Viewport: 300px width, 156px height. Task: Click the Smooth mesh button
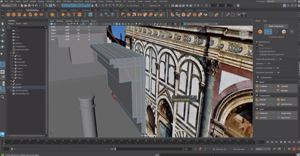[266, 91]
